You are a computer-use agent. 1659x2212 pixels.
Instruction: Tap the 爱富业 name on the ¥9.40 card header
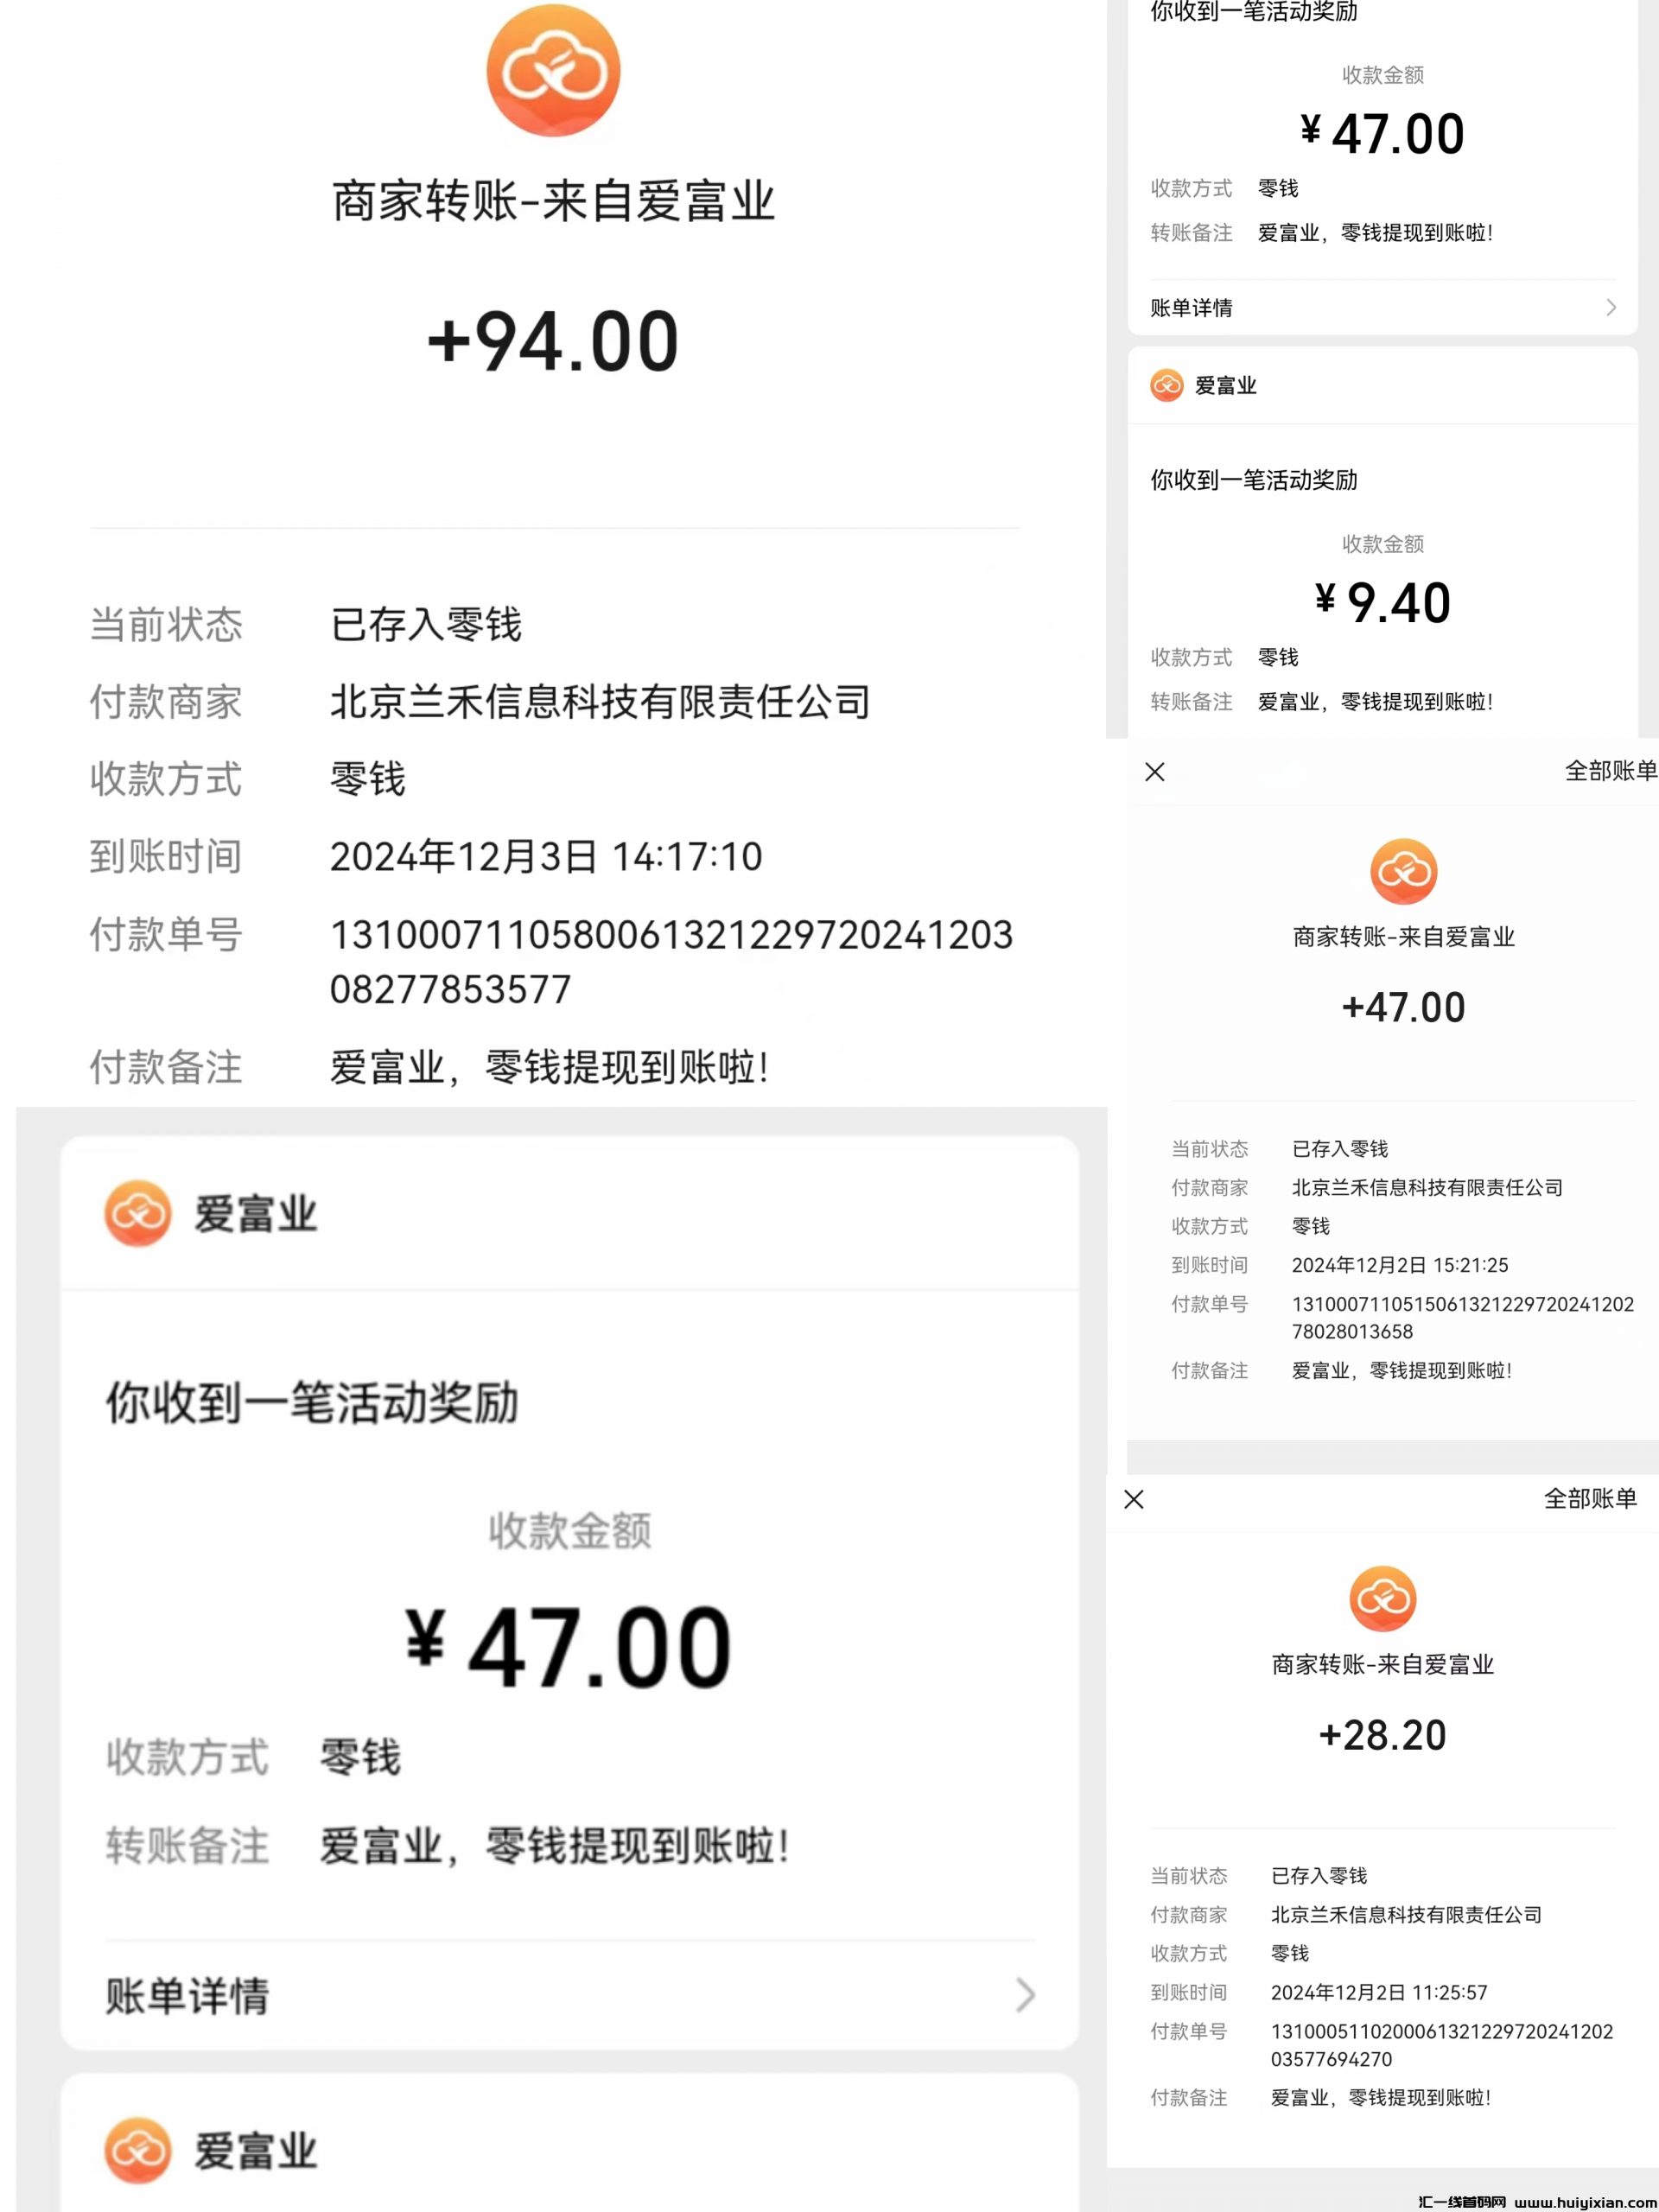pos(1225,385)
